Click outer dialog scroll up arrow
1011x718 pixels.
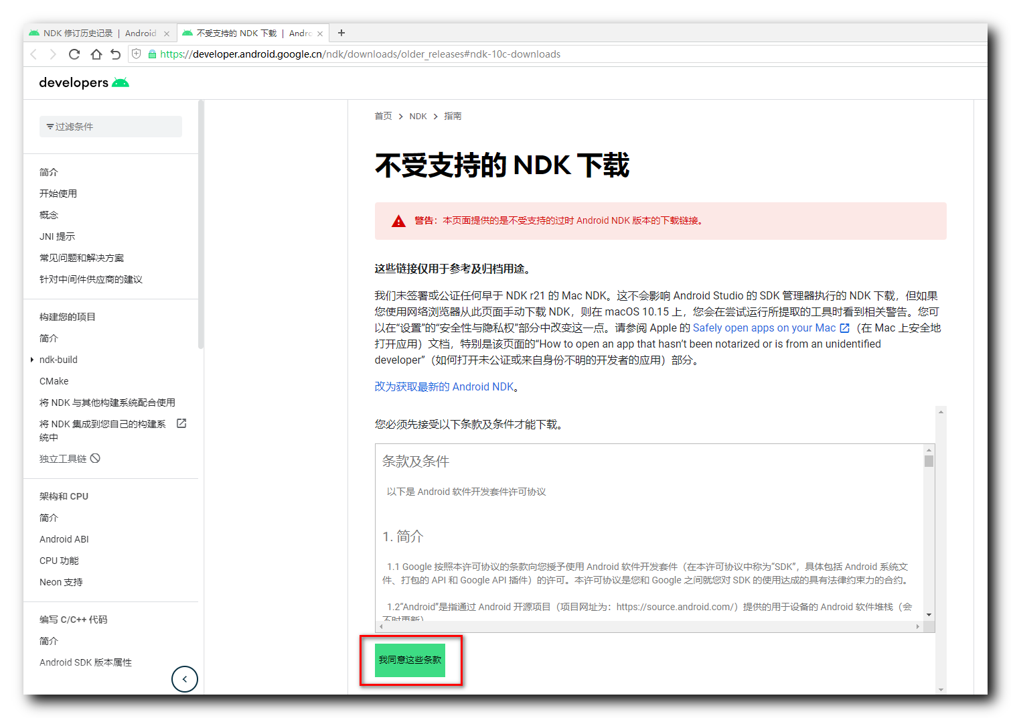click(941, 412)
